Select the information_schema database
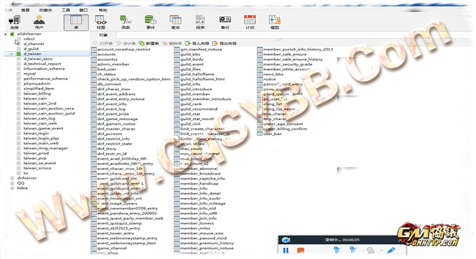This screenshot has height=259, width=476. [x=44, y=69]
